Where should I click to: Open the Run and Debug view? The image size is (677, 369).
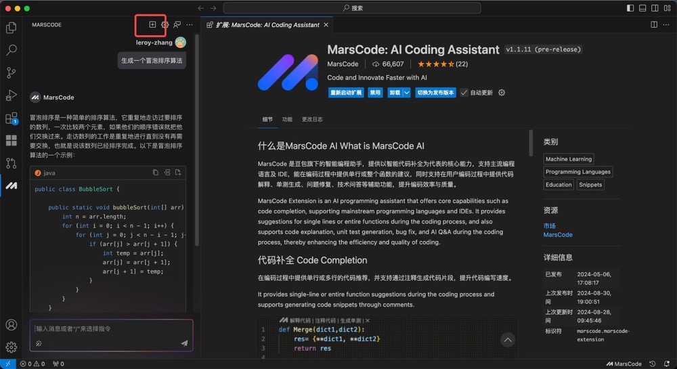coord(12,95)
